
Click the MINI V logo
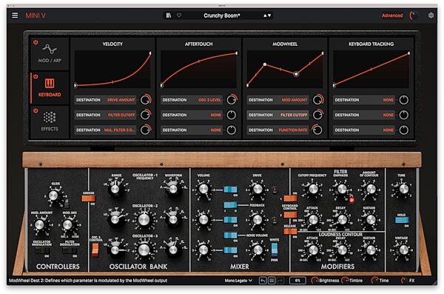pos(36,16)
